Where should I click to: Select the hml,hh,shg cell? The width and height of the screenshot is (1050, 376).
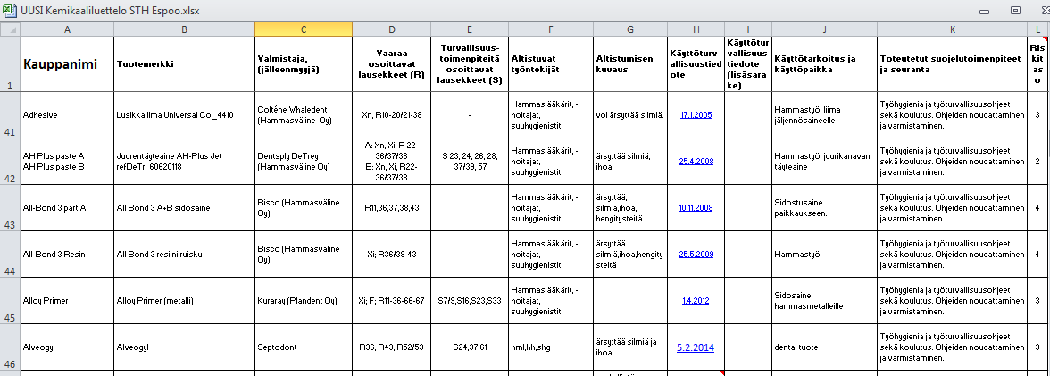pos(550,347)
